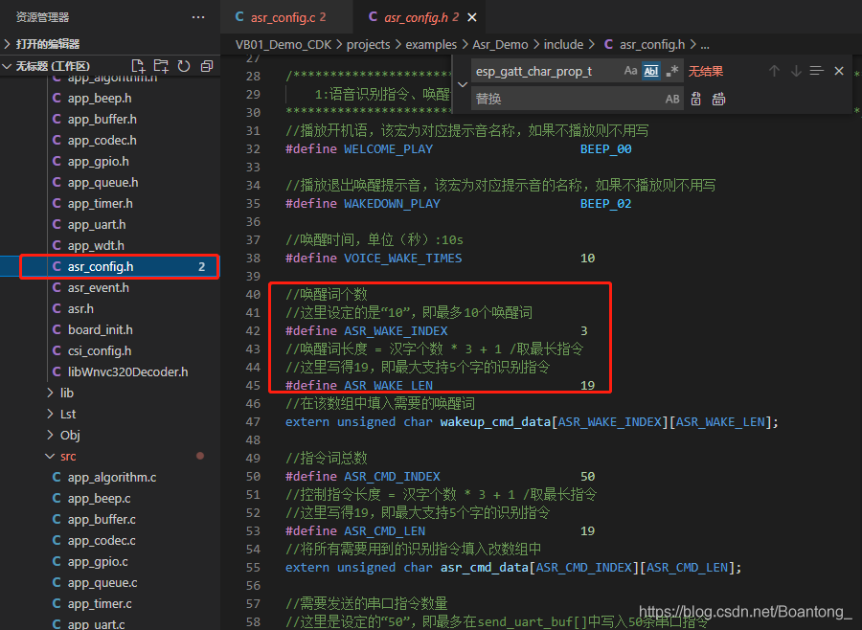
Task: Open app_codec.c file
Action: click(x=110, y=540)
